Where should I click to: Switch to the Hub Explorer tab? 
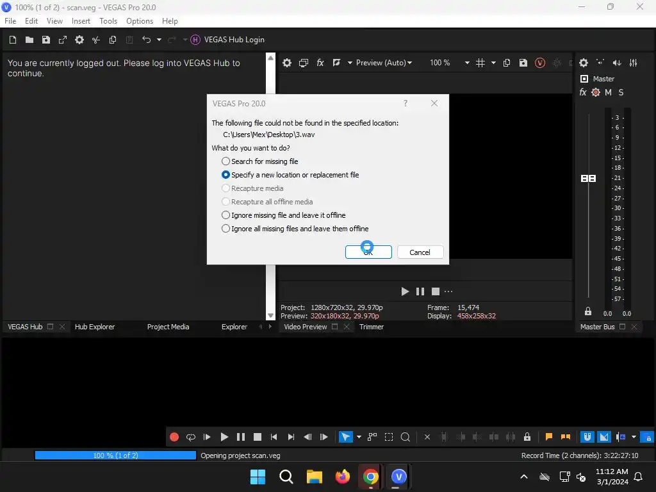(95, 327)
